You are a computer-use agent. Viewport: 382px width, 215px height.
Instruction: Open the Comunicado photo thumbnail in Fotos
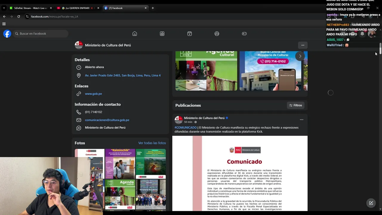point(90,153)
